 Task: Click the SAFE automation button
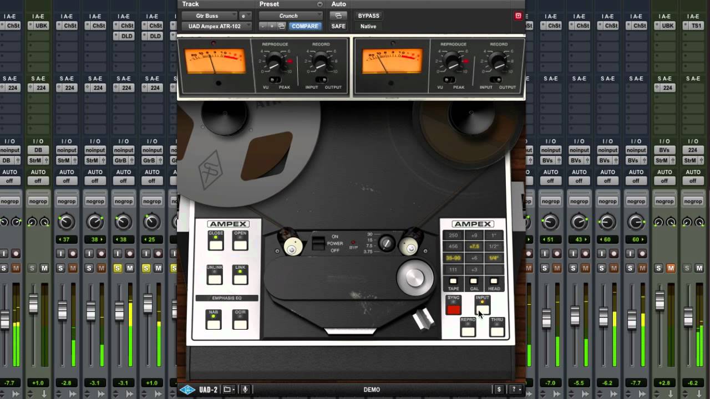pos(338,26)
